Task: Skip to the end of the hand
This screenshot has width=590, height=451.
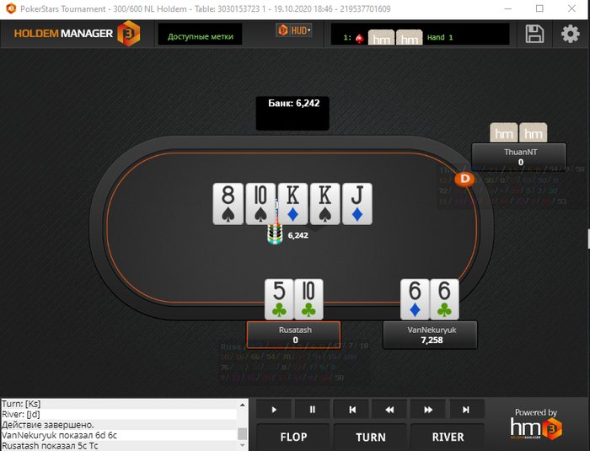Action: pos(466,409)
